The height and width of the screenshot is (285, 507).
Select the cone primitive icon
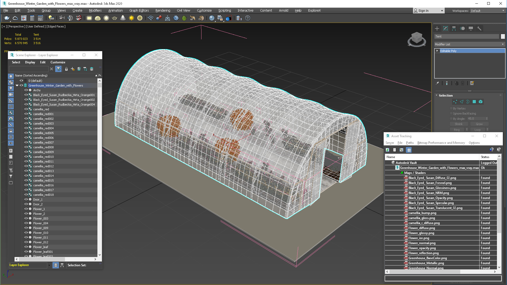point(123,18)
